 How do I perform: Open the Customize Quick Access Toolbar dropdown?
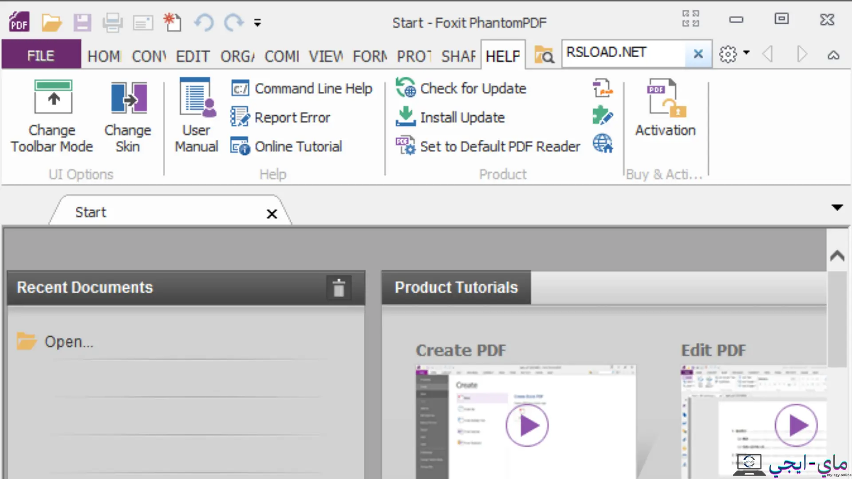[257, 23]
